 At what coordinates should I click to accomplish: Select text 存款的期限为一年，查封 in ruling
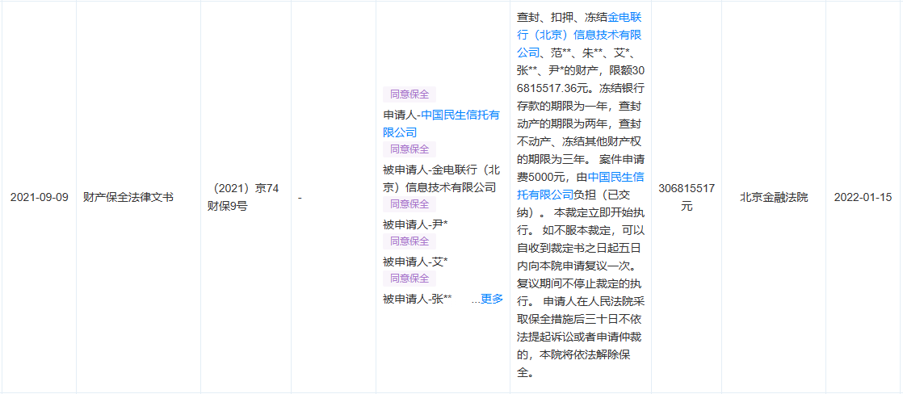tap(580, 107)
